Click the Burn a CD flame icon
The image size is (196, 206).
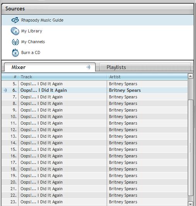pos(15,52)
